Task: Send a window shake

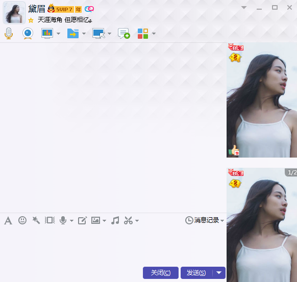Action: (x=50, y=220)
